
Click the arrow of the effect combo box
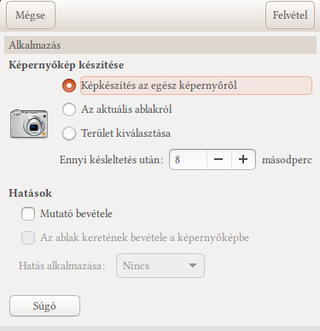[193, 266]
